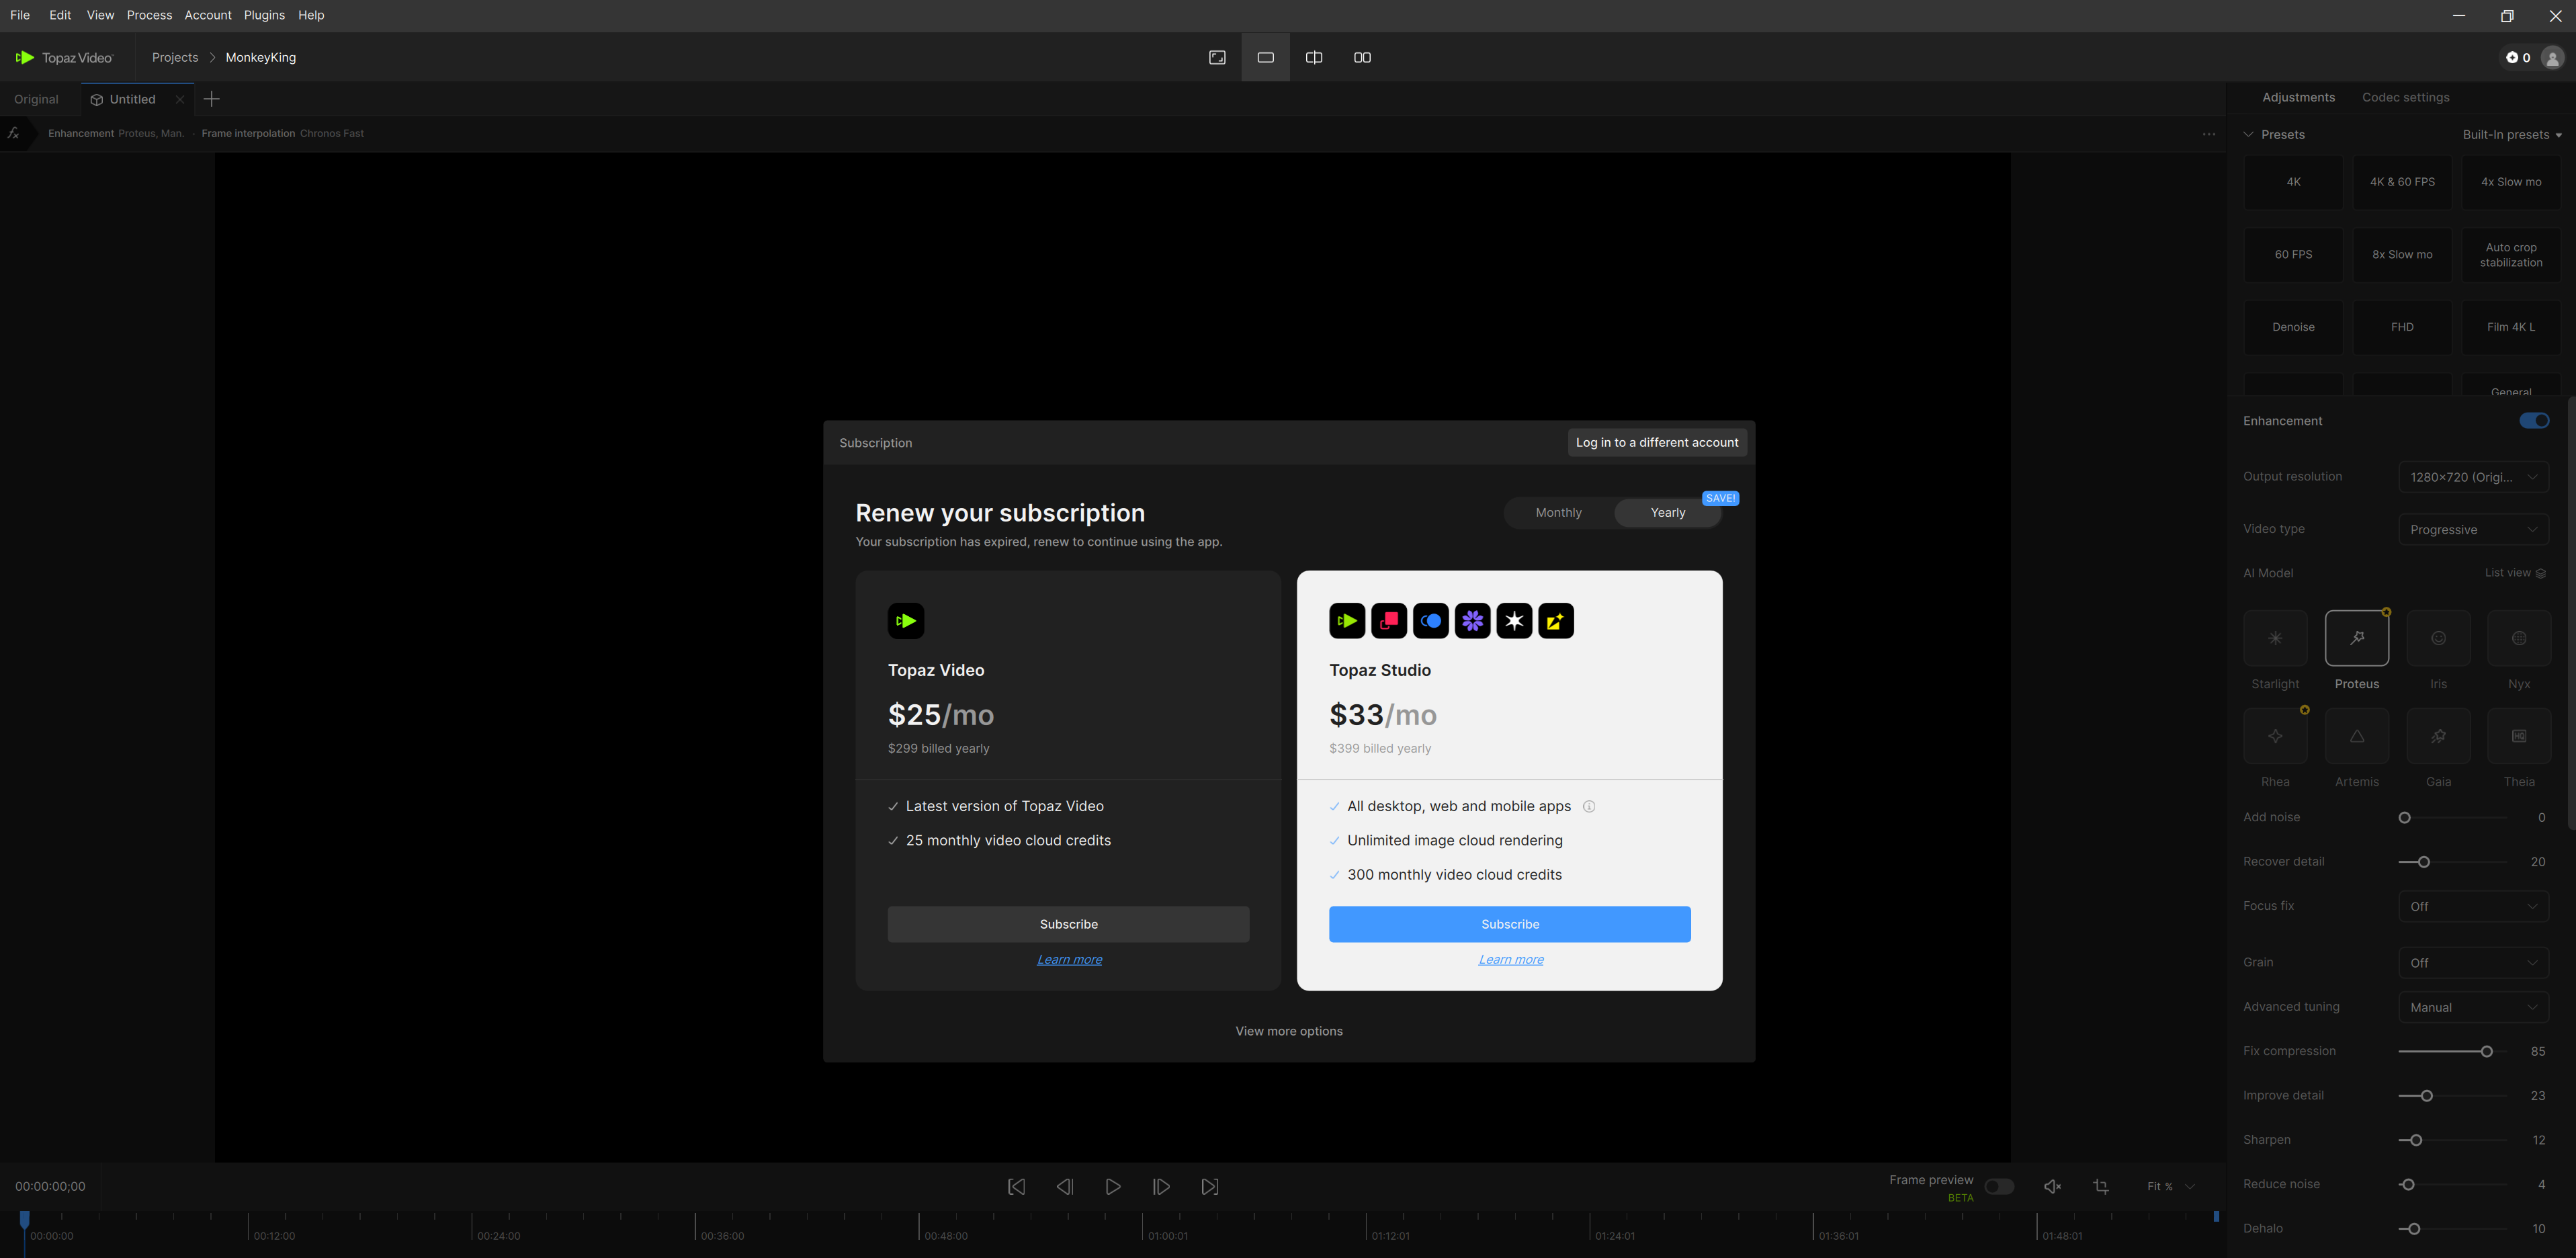Open the Process menu

coord(149,15)
